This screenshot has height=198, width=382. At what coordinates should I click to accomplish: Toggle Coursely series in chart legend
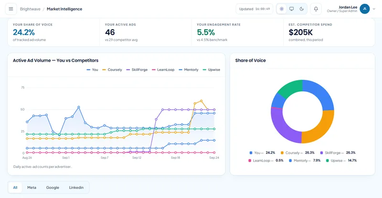pos(112,70)
